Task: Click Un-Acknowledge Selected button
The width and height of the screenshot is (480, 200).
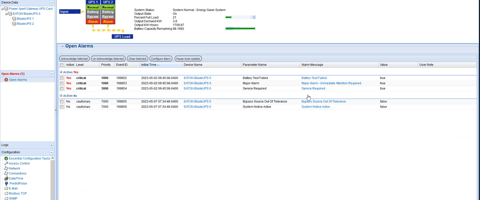Action: click(x=108, y=59)
